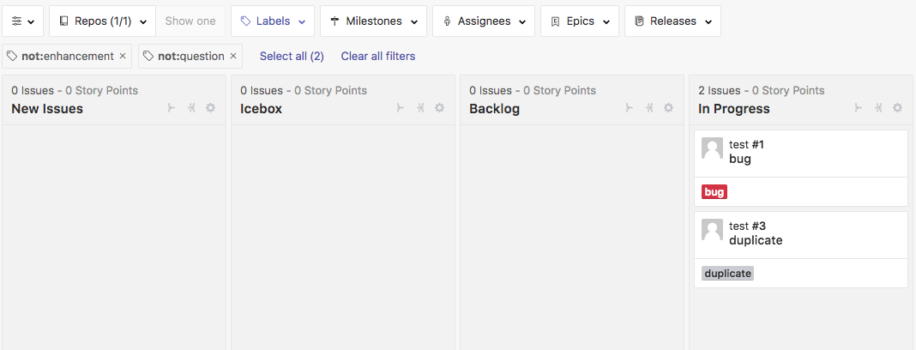Click the Icebox pipeline gear icon
916x350 pixels.
click(440, 108)
